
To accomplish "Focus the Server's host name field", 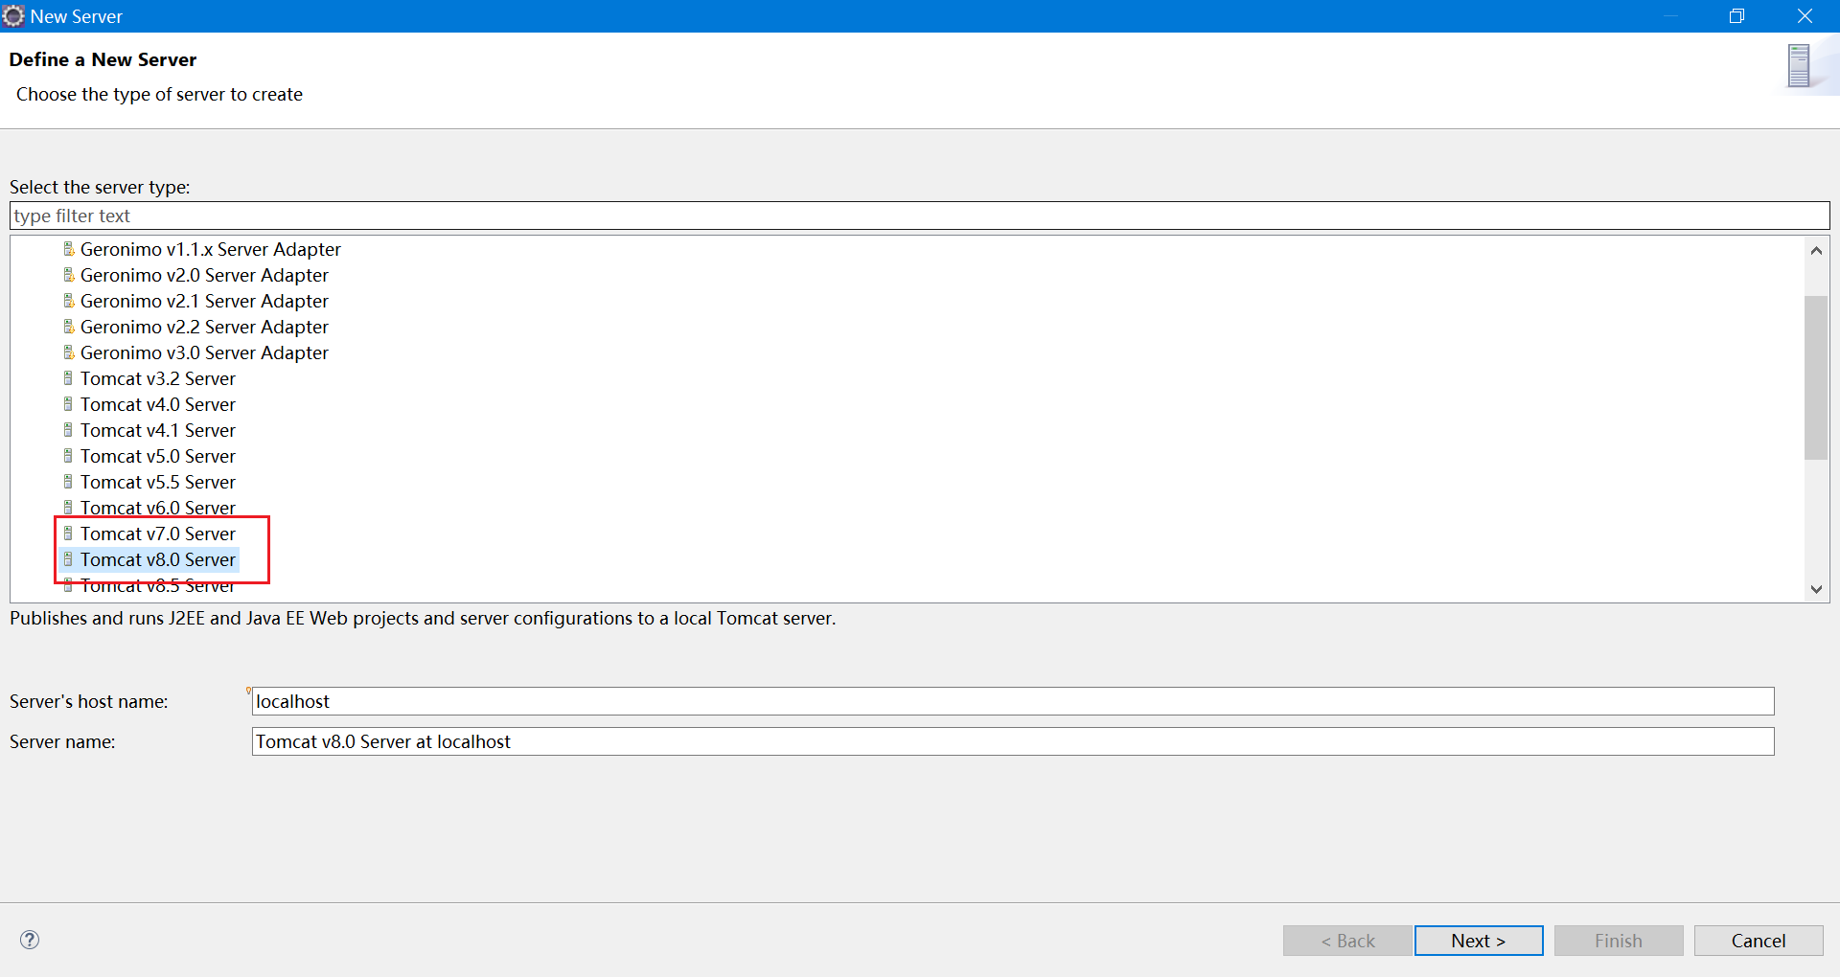I will tap(1013, 701).
